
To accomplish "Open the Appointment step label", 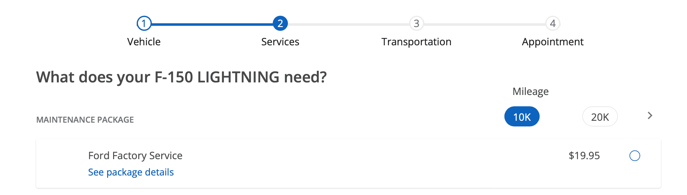I will (552, 42).
